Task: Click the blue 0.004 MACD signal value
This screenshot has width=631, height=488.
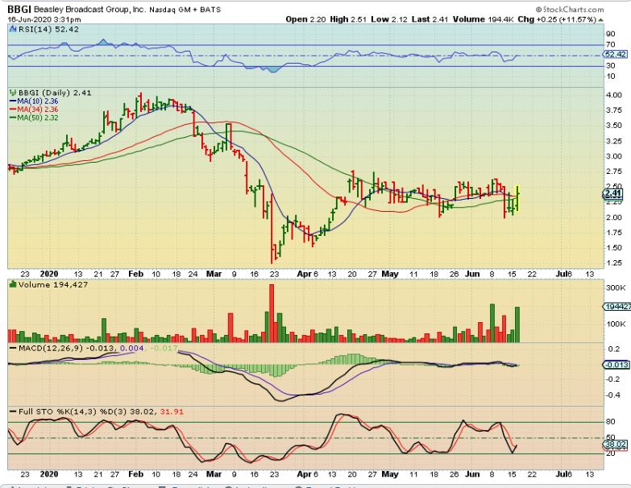Action: tap(132, 348)
